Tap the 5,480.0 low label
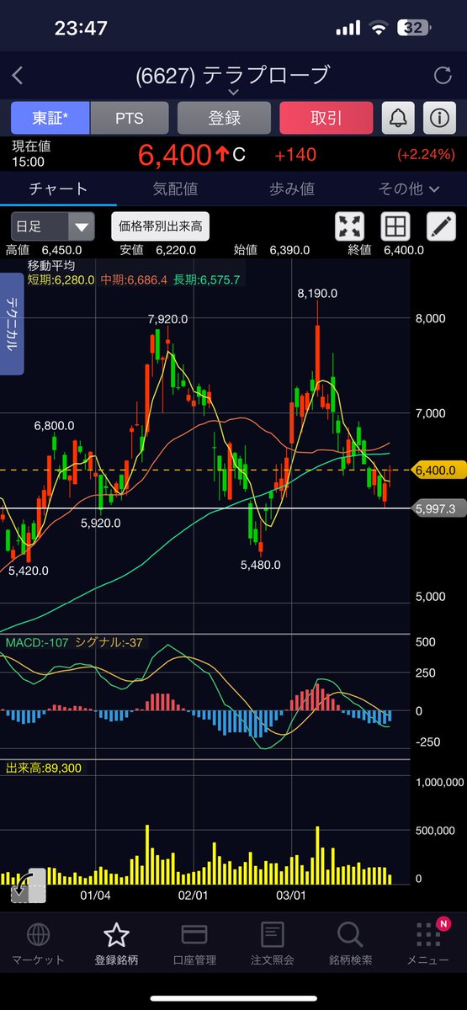 pos(263,565)
